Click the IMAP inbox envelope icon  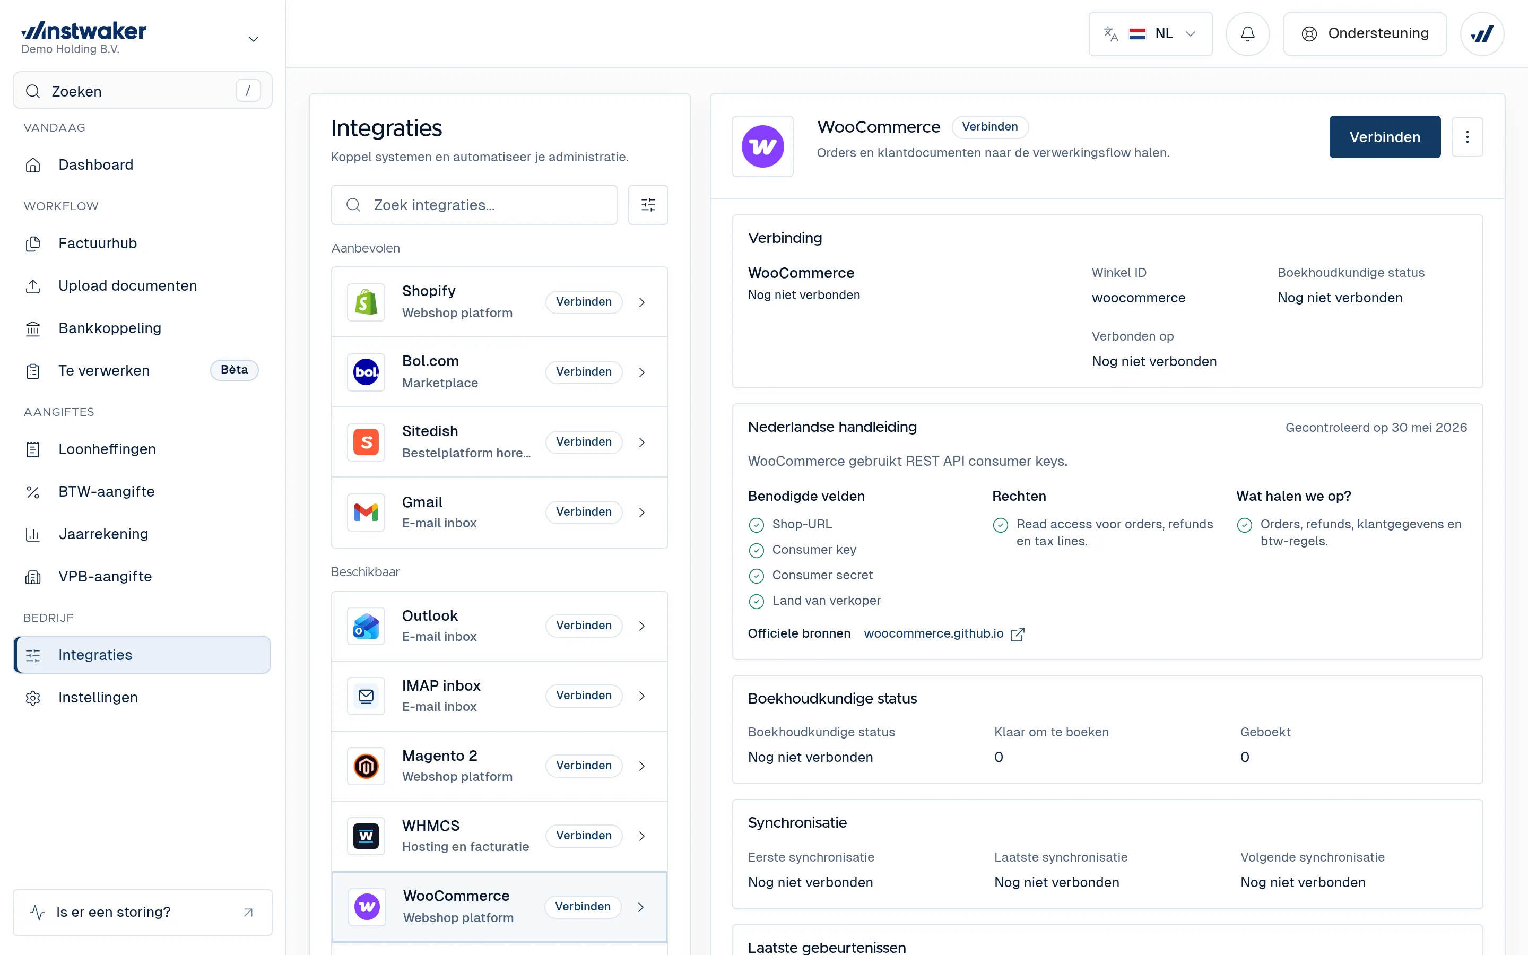[x=366, y=696]
